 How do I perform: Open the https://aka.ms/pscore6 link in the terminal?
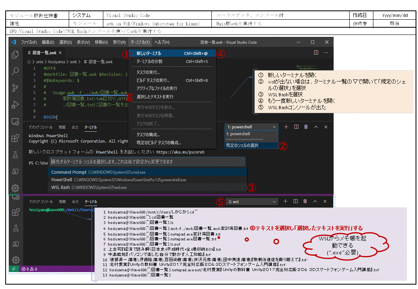click(180, 152)
